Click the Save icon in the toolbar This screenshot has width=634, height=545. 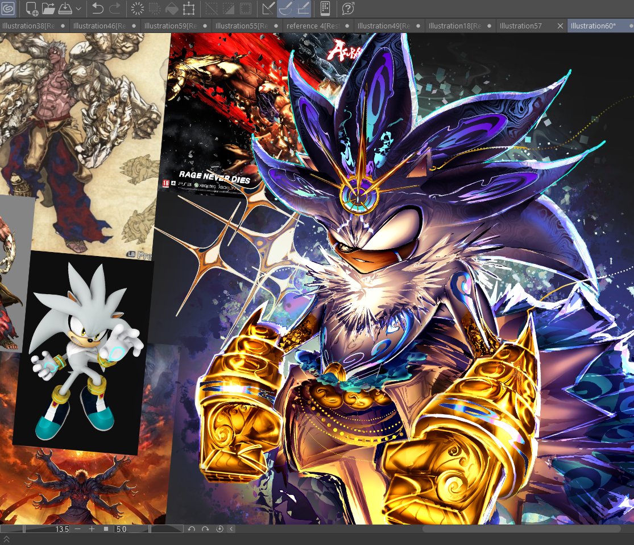point(65,8)
